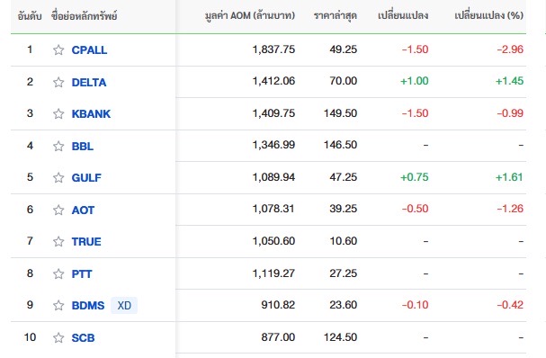Toggle favorite star for SCB
Viewport: 546px width, 358px height.
58,338
